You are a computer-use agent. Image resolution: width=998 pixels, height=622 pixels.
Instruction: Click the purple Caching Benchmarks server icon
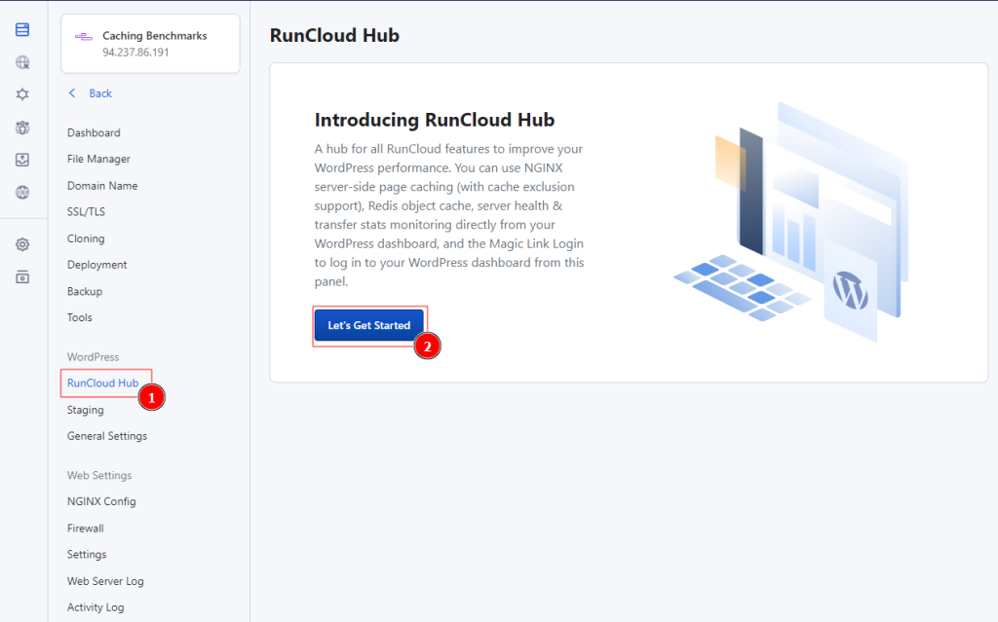[x=84, y=37]
